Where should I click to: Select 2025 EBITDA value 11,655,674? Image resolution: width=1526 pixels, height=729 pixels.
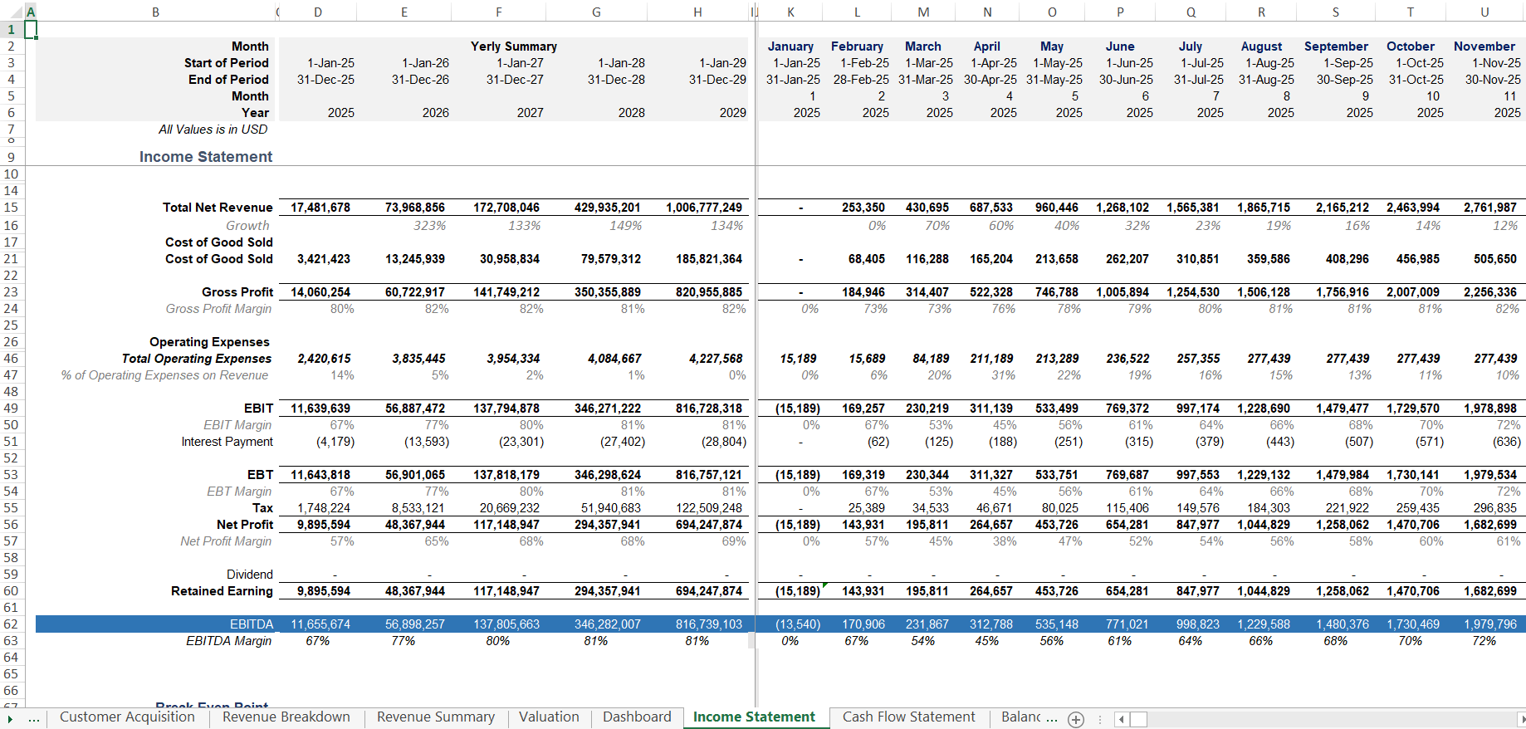tap(320, 624)
